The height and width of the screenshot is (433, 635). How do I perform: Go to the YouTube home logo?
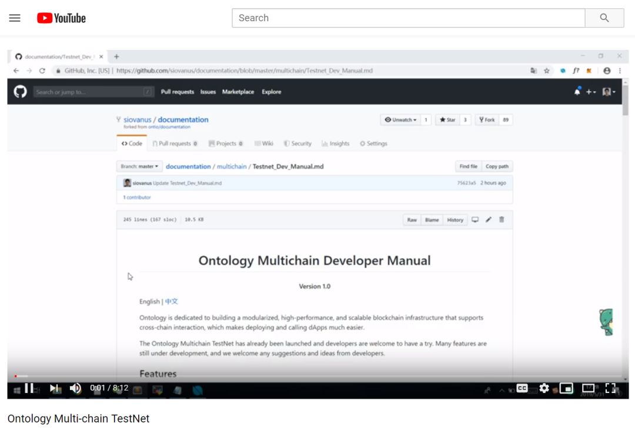(61, 18)
